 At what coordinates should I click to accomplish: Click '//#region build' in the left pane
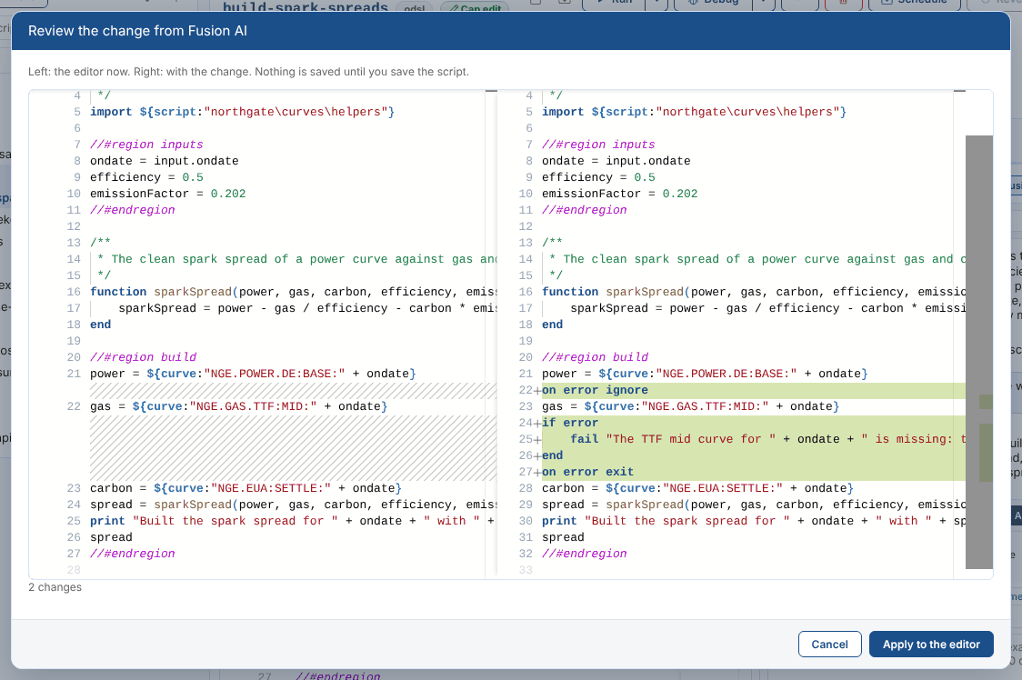coord(143,356)
